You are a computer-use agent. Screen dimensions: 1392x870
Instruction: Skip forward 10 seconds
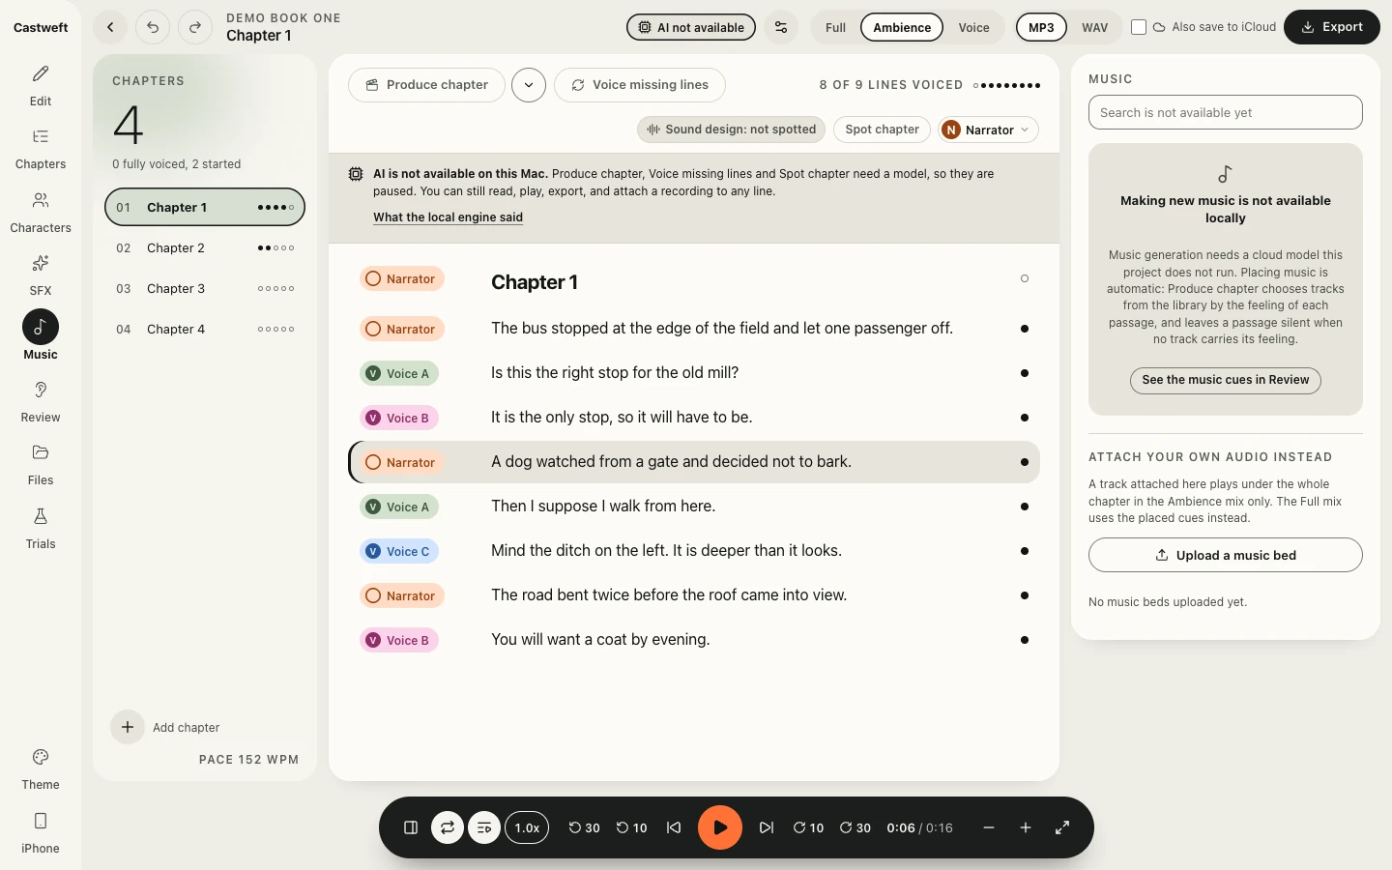click(808, 827)
